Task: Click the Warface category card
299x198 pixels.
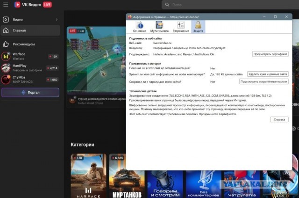Action: [x=88, y=176]
